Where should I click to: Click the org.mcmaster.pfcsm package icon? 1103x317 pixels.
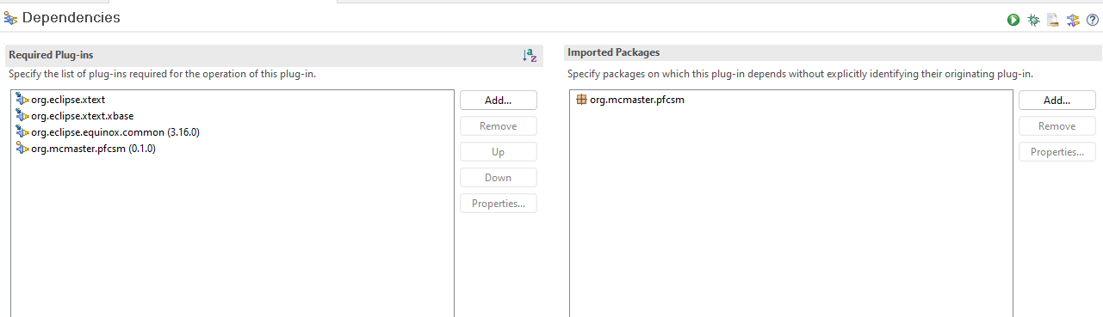(581, 100)
